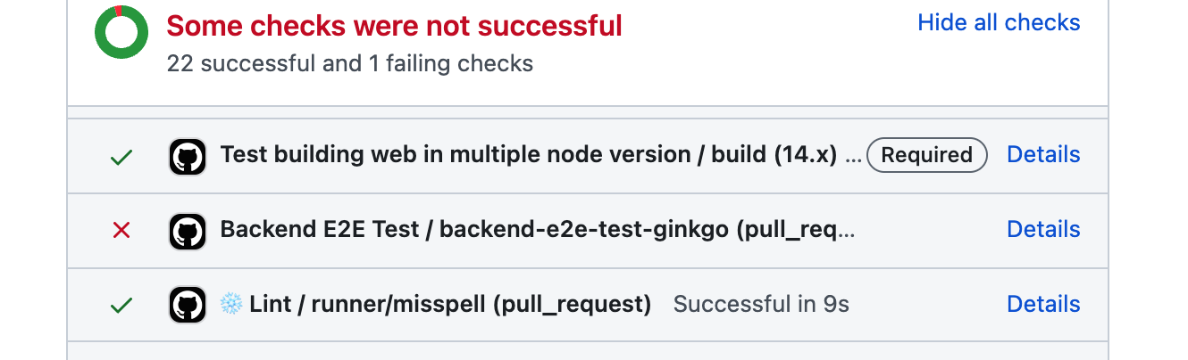The height and width of the screenshot is (360, 1188).
Task: Open Details for Backend E2E Test
Action: [x=1043, y=229]
